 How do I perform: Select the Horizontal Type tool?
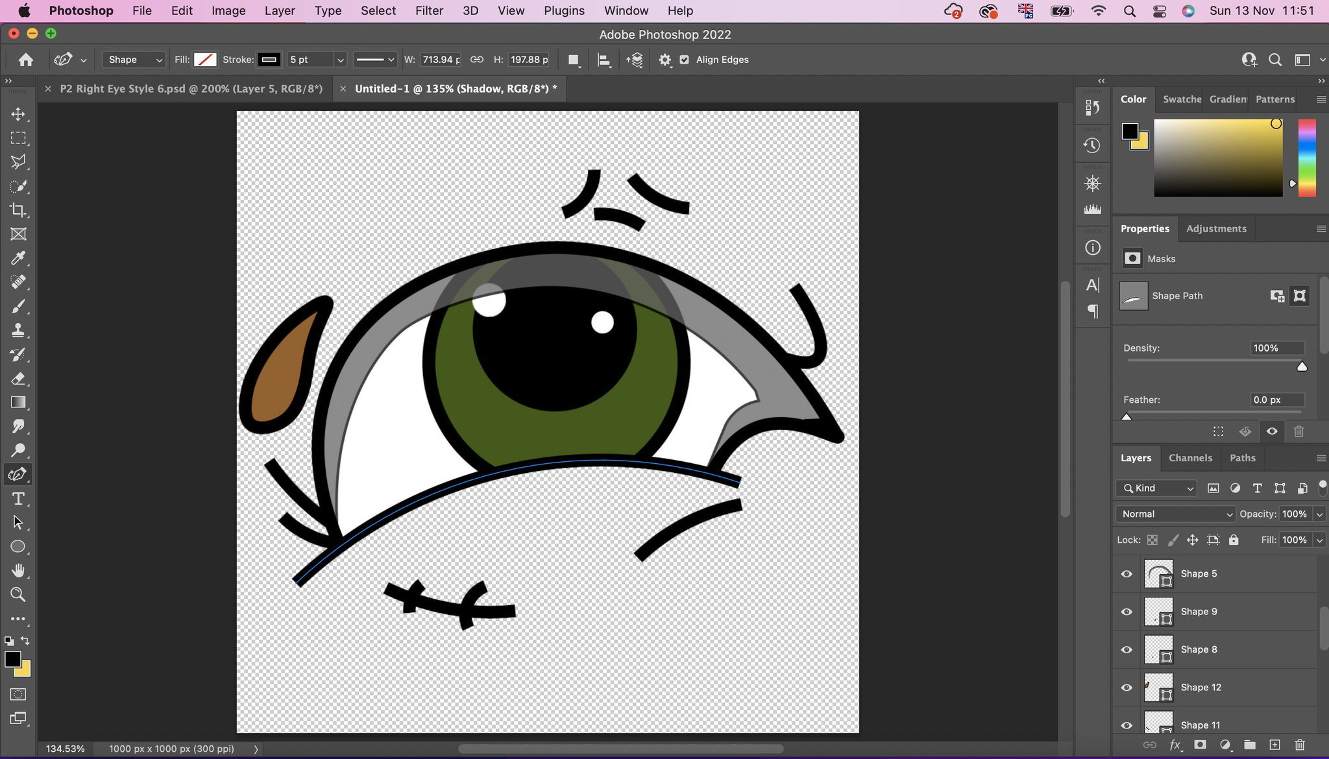coord(18,498)
